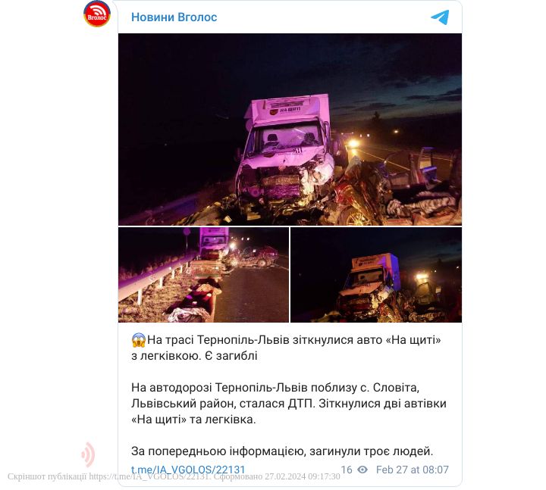The height and width of the screenshot is (490, 546).
Task: Click the view count number 16
Action: click(347, 470)
